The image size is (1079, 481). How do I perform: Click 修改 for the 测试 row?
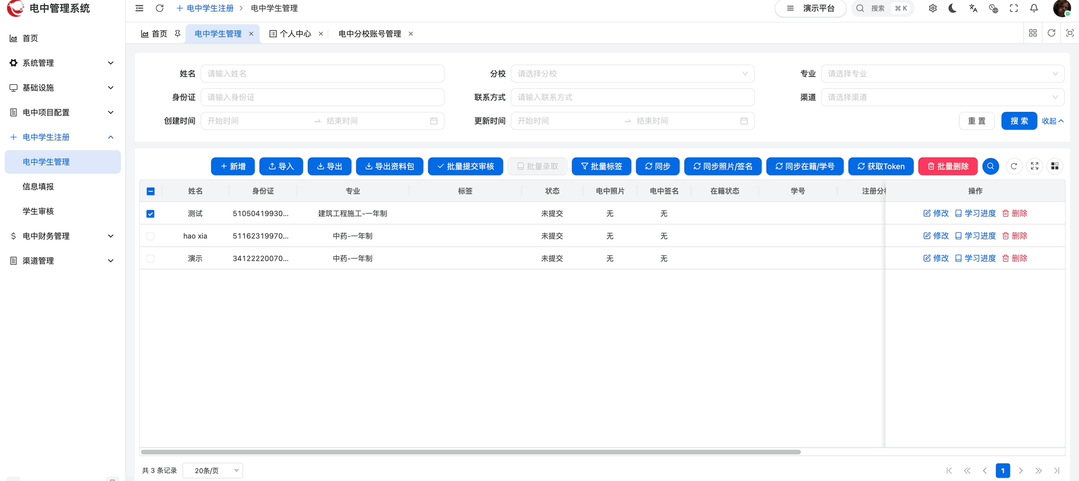pos(936,214)
